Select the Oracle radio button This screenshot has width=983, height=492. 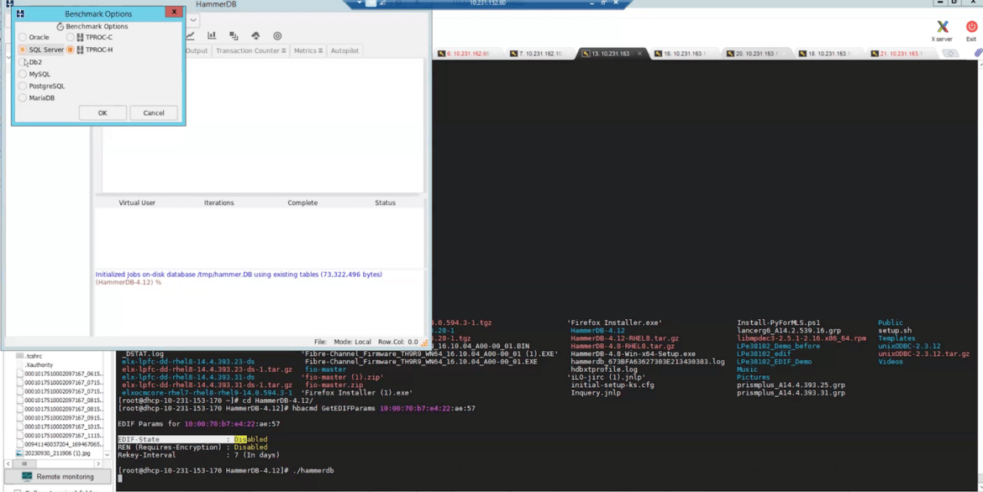tap(23, 38)
